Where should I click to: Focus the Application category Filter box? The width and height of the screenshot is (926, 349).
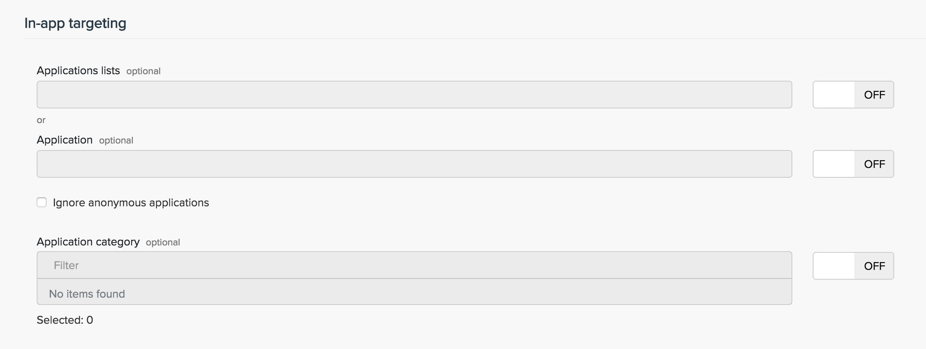coord(414,265)
